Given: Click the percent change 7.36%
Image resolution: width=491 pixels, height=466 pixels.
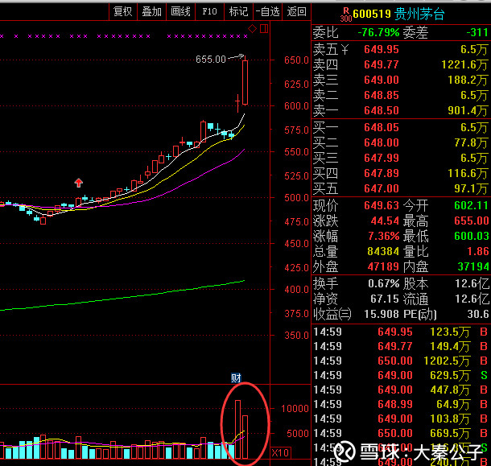Looking at the screenshot, I should pos(384,236).
